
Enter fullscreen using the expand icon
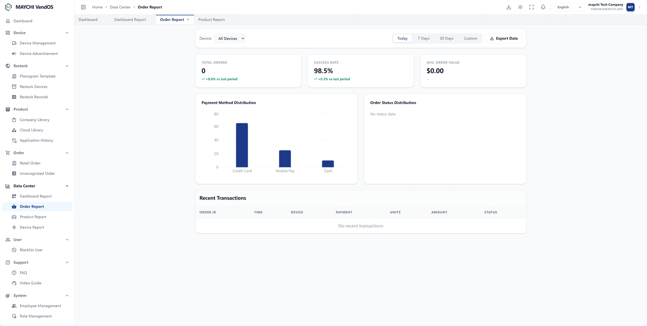[x=531, y=7]
